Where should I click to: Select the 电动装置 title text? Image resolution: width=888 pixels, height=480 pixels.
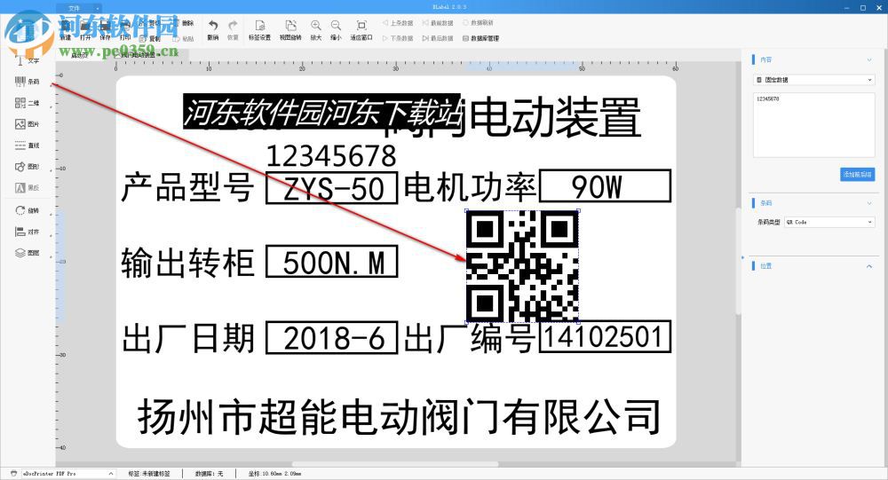555,117
